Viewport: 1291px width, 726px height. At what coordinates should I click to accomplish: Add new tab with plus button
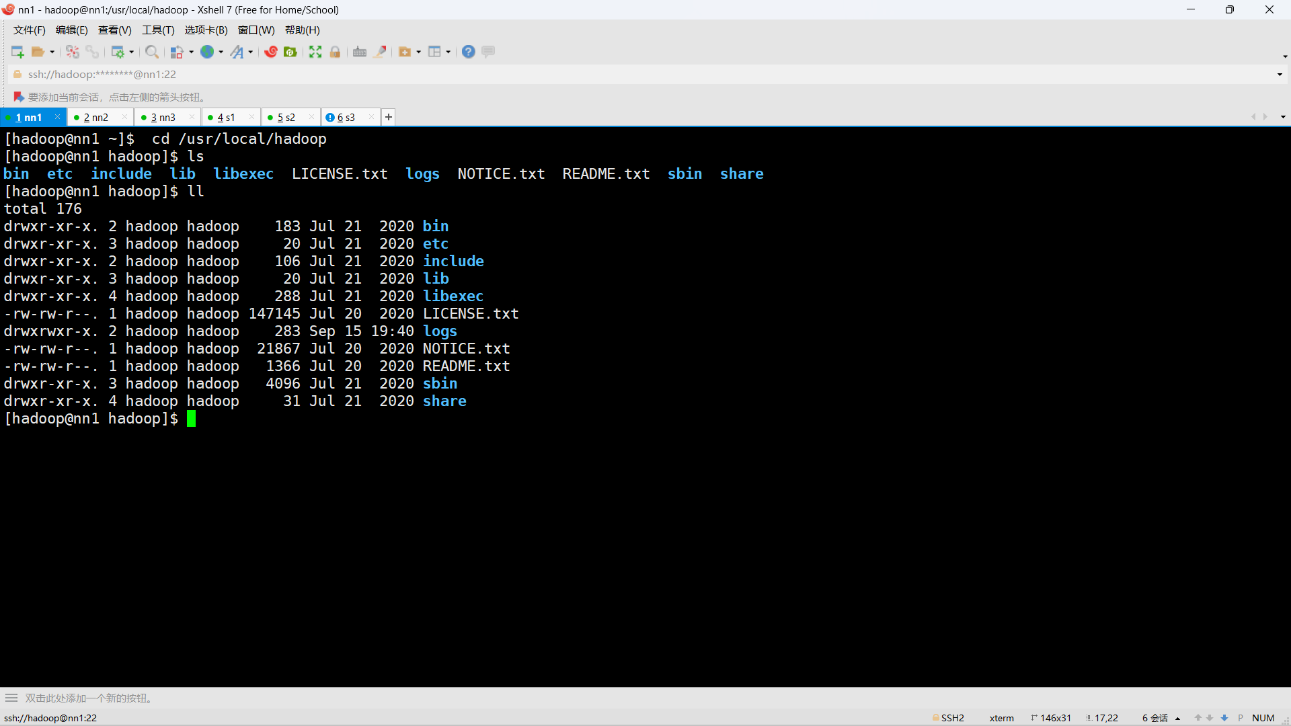click(389, 118)
